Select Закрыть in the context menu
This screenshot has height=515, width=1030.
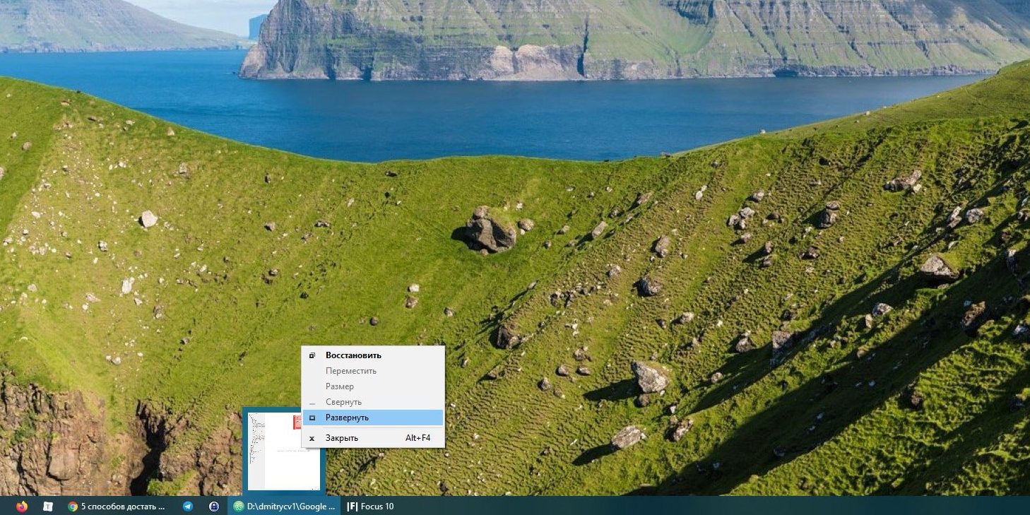coord(342,438)
